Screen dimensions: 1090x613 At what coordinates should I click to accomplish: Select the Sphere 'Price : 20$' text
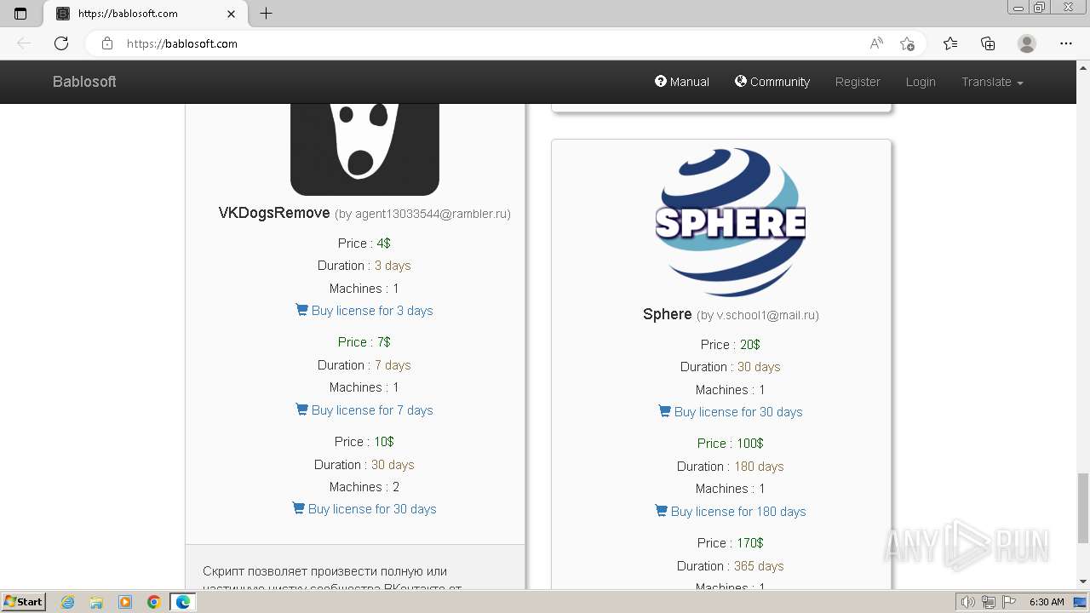click(x=731, y=345)
